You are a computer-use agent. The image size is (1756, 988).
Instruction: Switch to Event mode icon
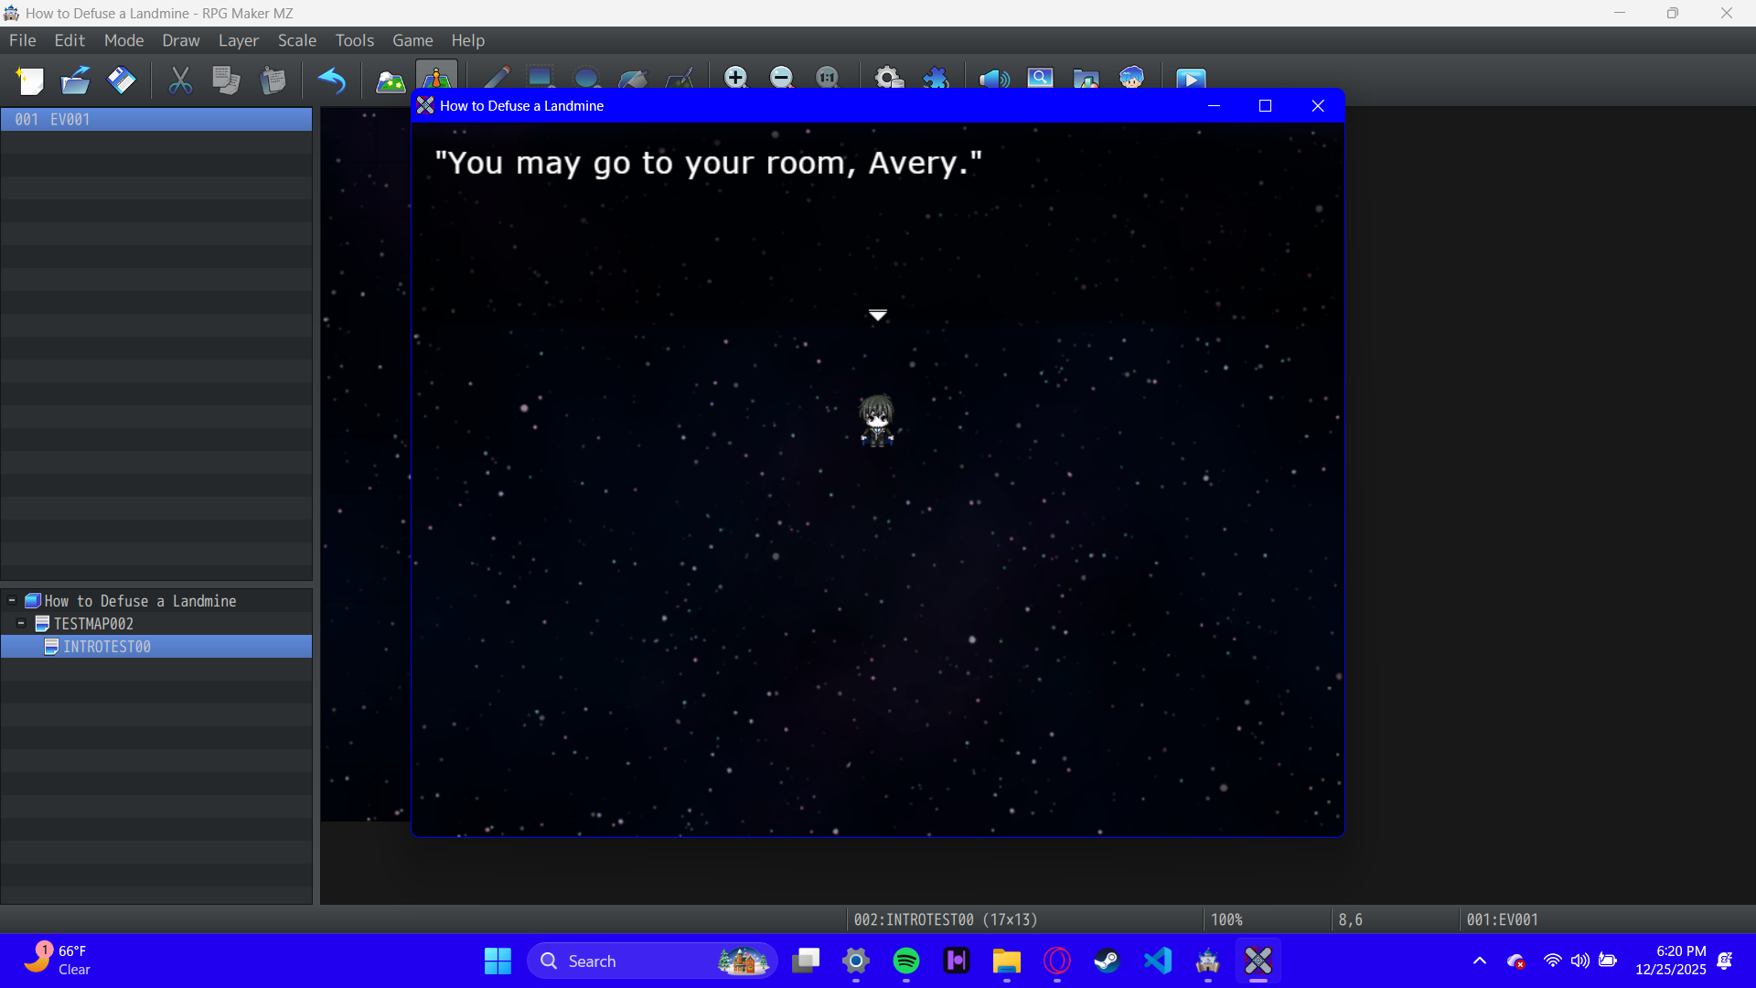436,78
